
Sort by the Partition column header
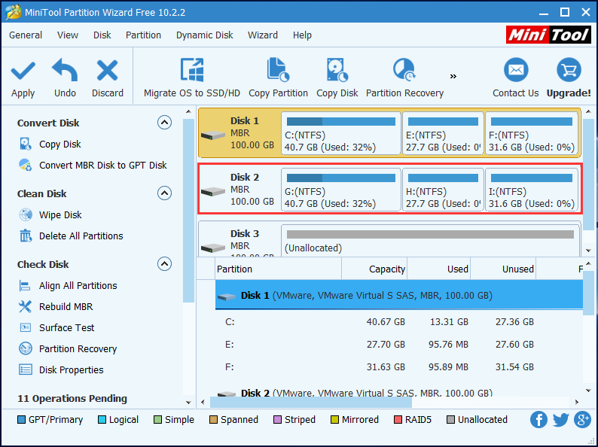[x=279, y=269]
